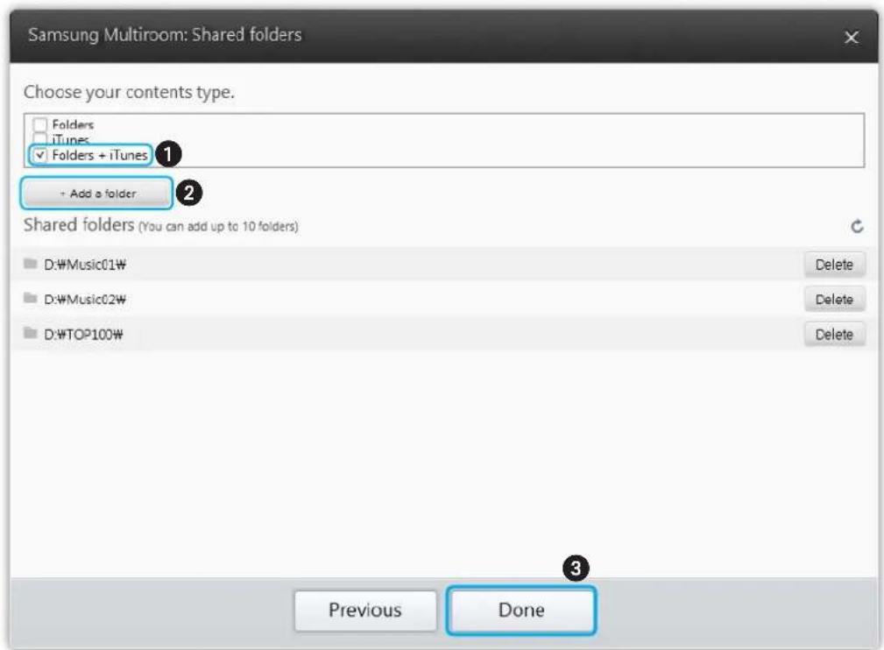Finish setup with the Done button
The height and width of the screenshot is (650, 884).
[x=521, y=611]
